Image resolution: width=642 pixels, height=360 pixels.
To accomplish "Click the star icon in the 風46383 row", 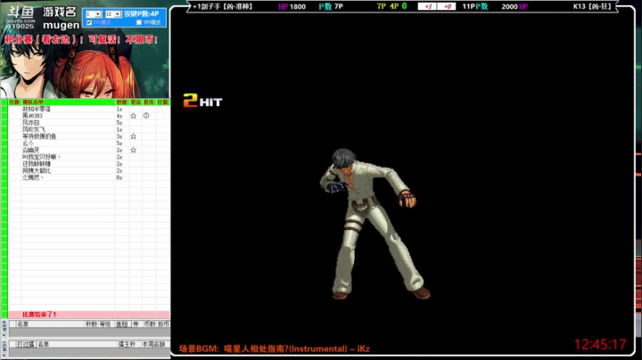I will pos(134,116).
